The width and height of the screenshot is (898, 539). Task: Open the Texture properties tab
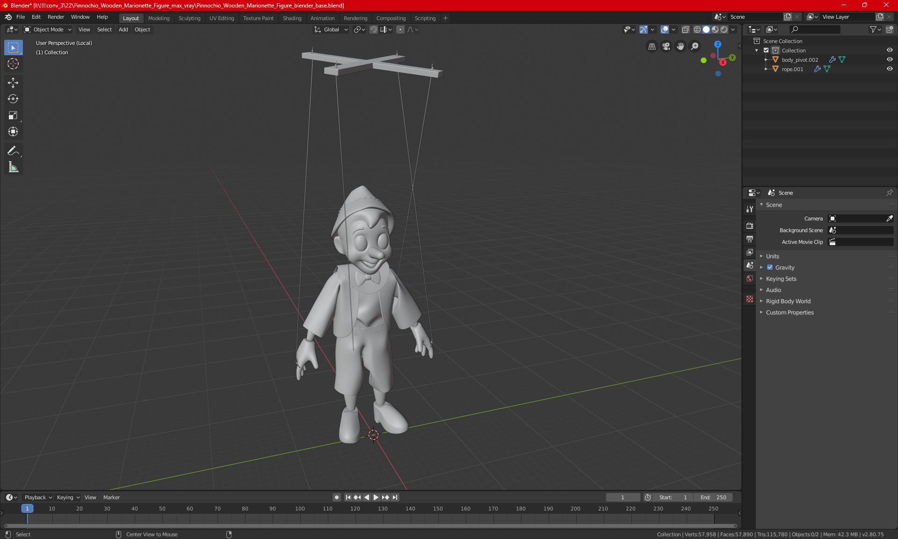click(750, 299)
